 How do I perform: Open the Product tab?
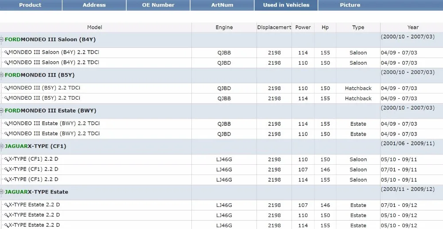30,5
